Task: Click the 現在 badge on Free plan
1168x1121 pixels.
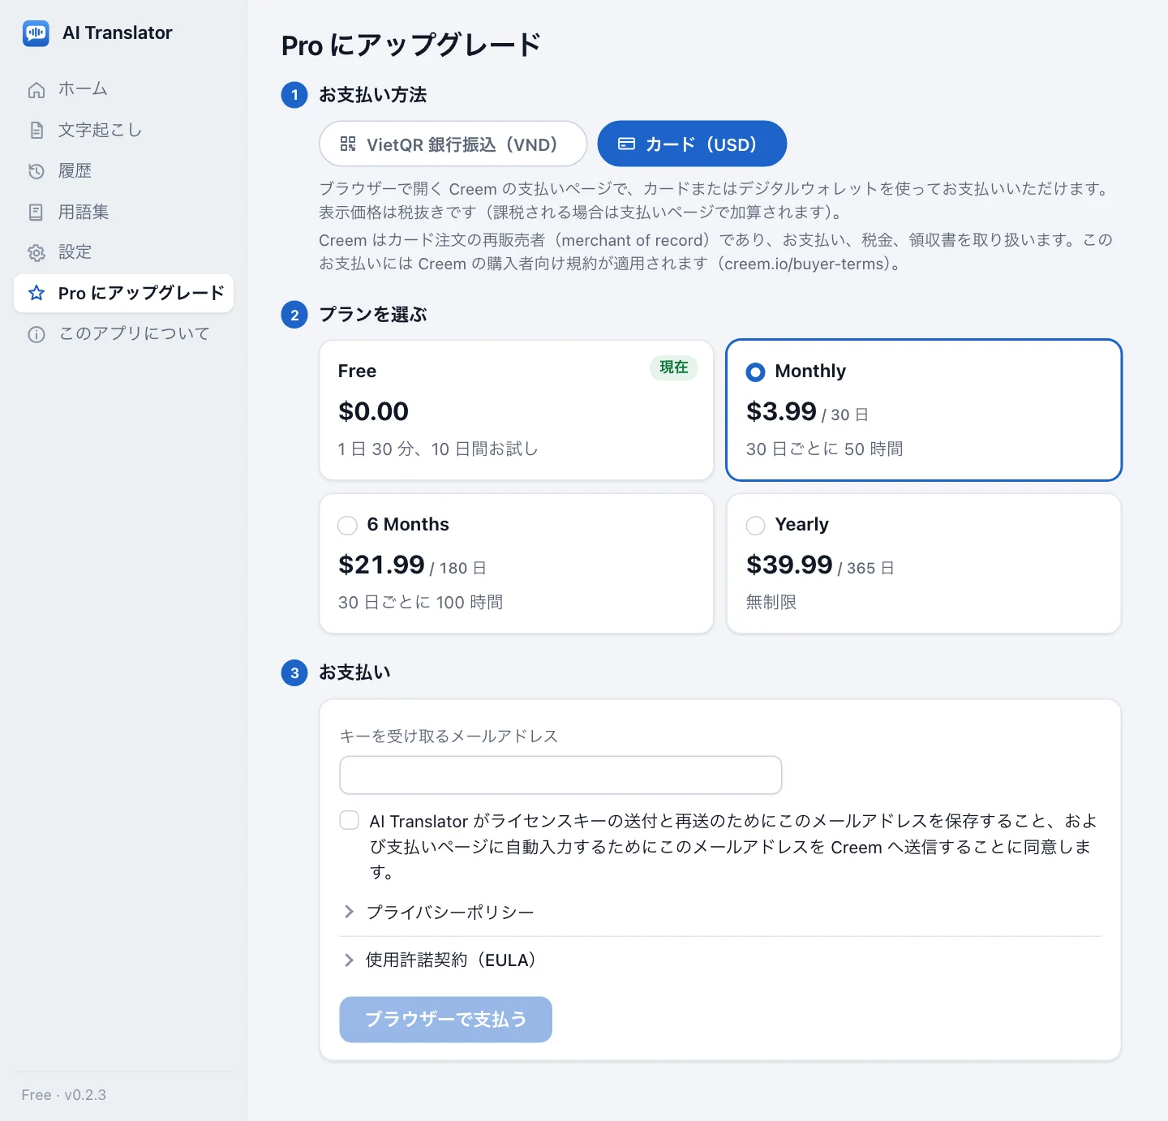Action: click(x=674, y=367)
